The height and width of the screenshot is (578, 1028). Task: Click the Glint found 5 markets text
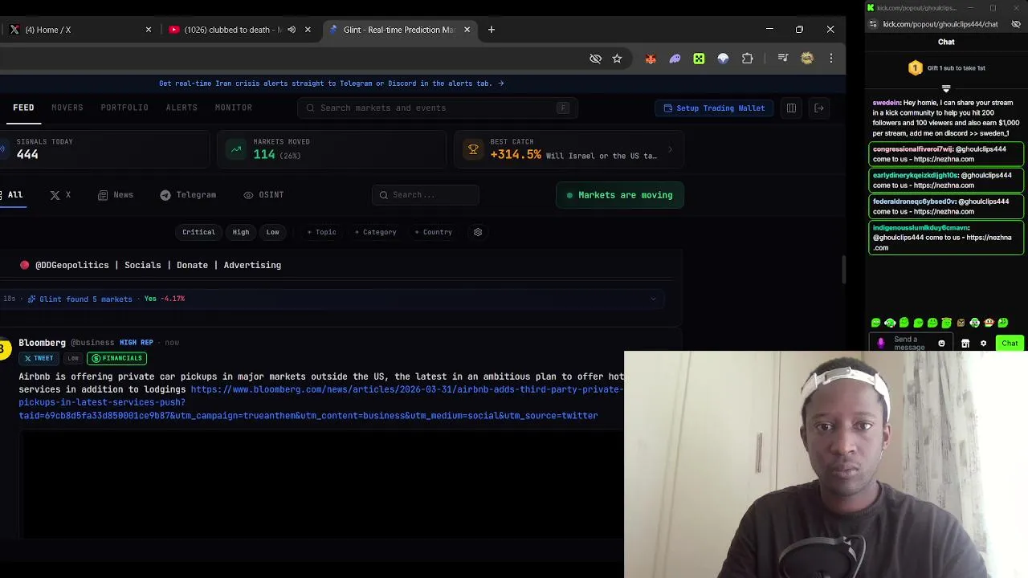point(86,299)
